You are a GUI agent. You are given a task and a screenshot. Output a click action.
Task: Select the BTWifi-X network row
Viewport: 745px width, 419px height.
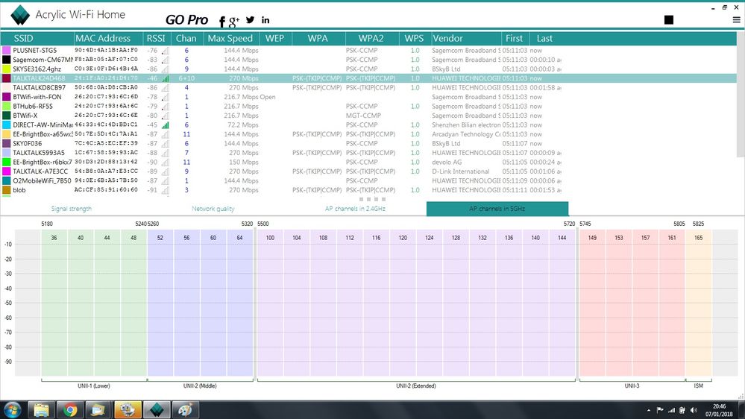(x=368, y=116)
